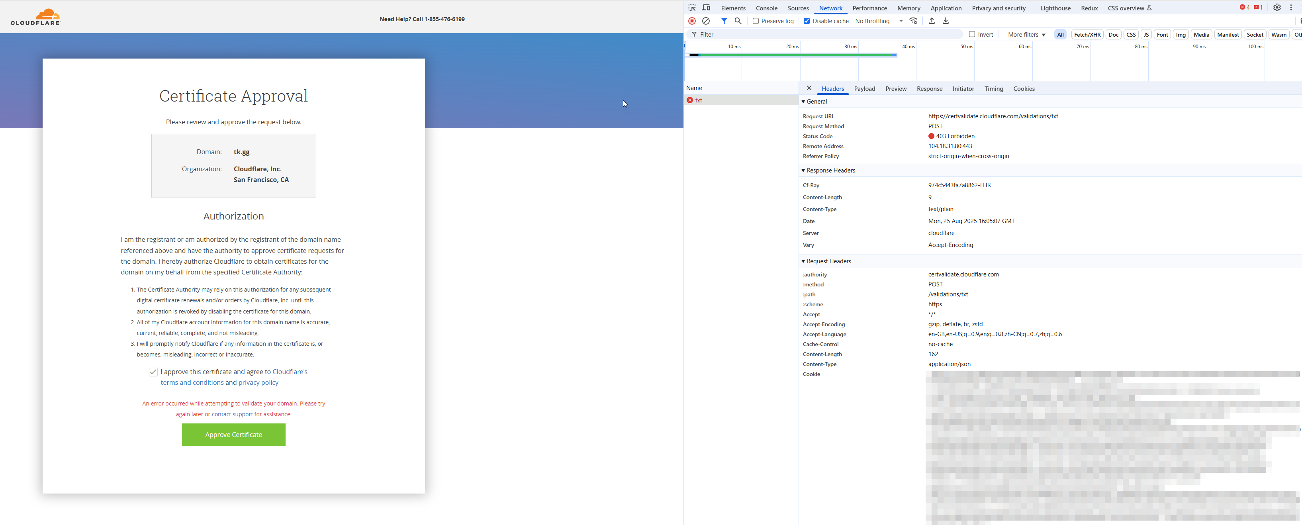1302x525 pixels.
Task: Open the Payload tab
Action: click(864, 88)
